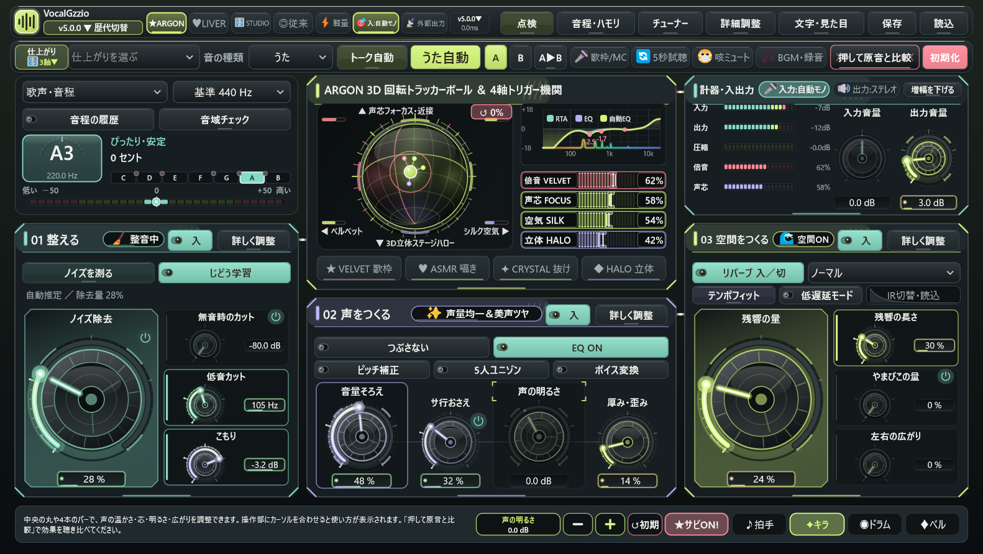Select the lightweight 軽量 lightning mode
983x554 pixels.
coord(334,23)
